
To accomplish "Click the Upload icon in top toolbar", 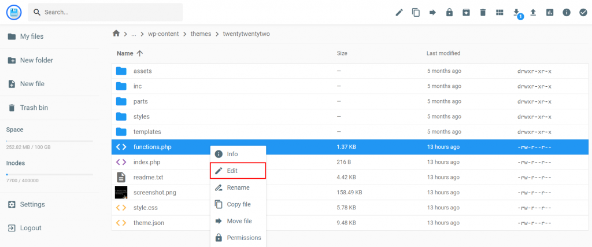I will (x=533, y=12).
